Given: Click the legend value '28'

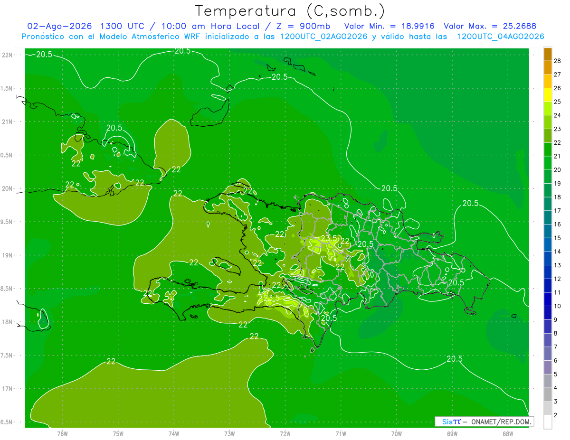Looking at the screenshot, I should pos(558,61).
